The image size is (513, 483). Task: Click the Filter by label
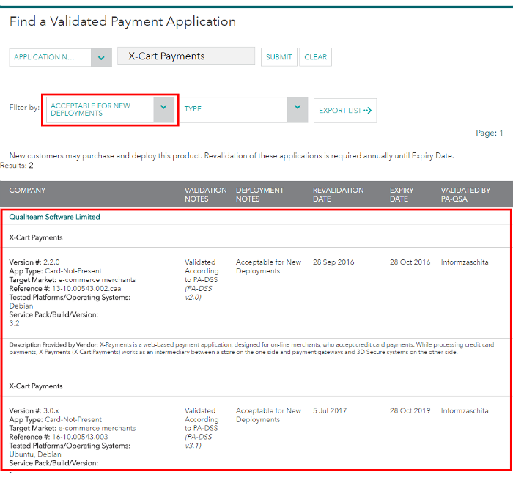[24, 107]
